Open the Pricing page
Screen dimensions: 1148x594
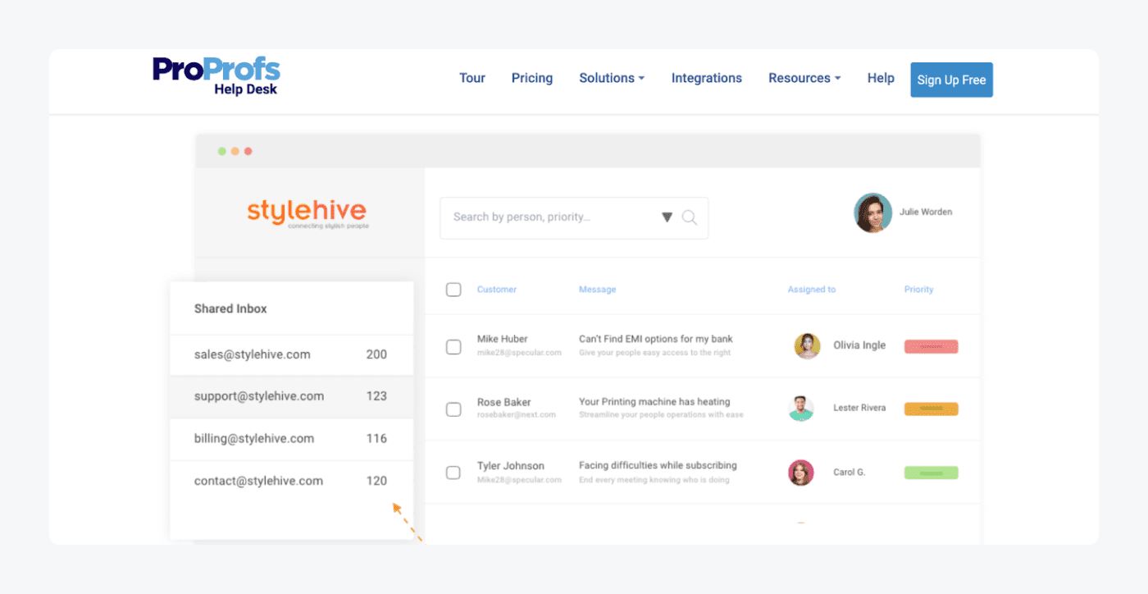click(x=532, y=78)
